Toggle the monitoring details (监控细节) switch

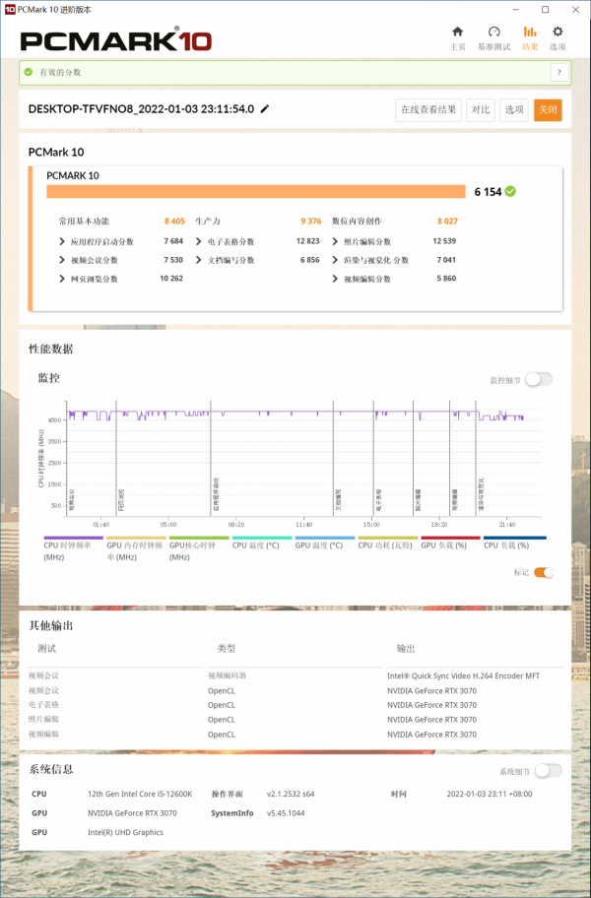coord(539,379)
